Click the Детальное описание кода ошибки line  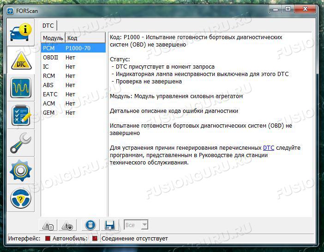[x=174, y=111]
